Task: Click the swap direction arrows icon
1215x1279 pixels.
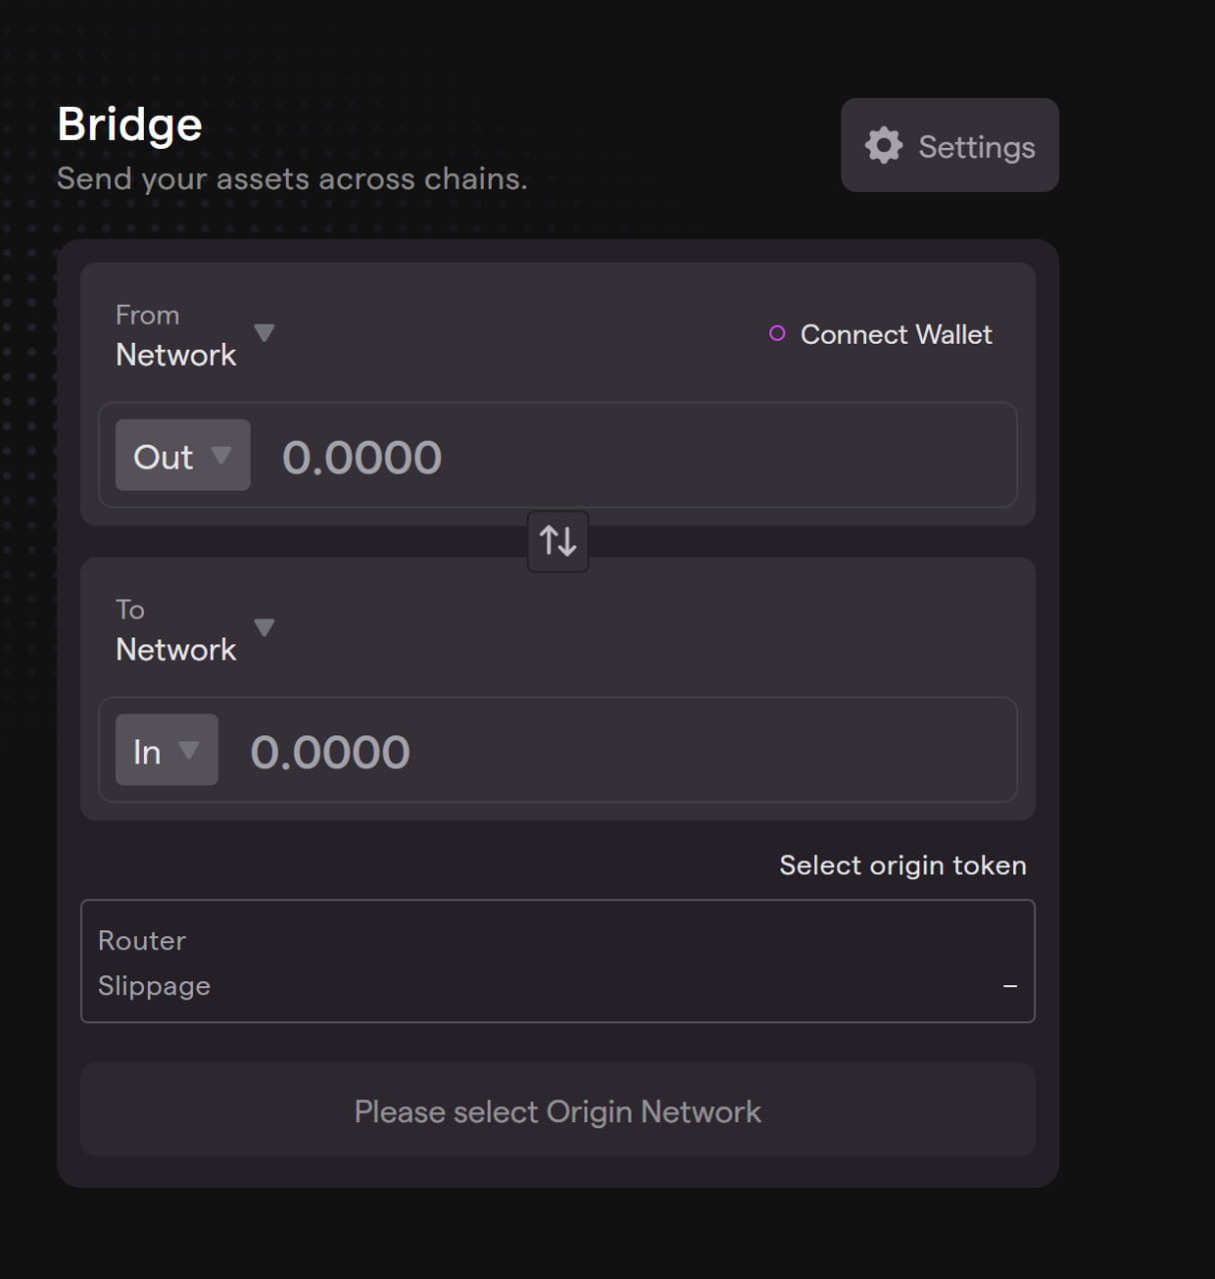Action: (x=558, y=542)
